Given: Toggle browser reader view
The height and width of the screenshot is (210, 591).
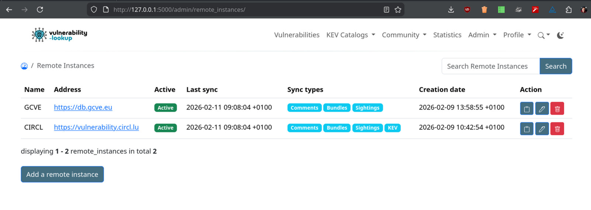Looking at the screenshot, I should click(386, 10).
